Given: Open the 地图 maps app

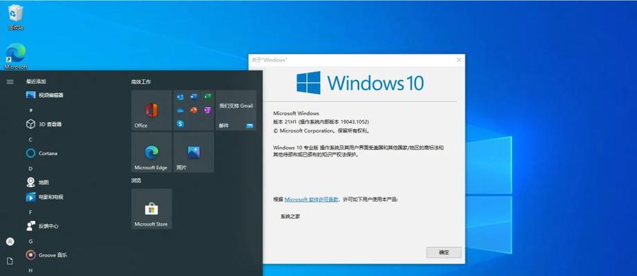Looking at the screenshot, I should [x=37, y=183].
